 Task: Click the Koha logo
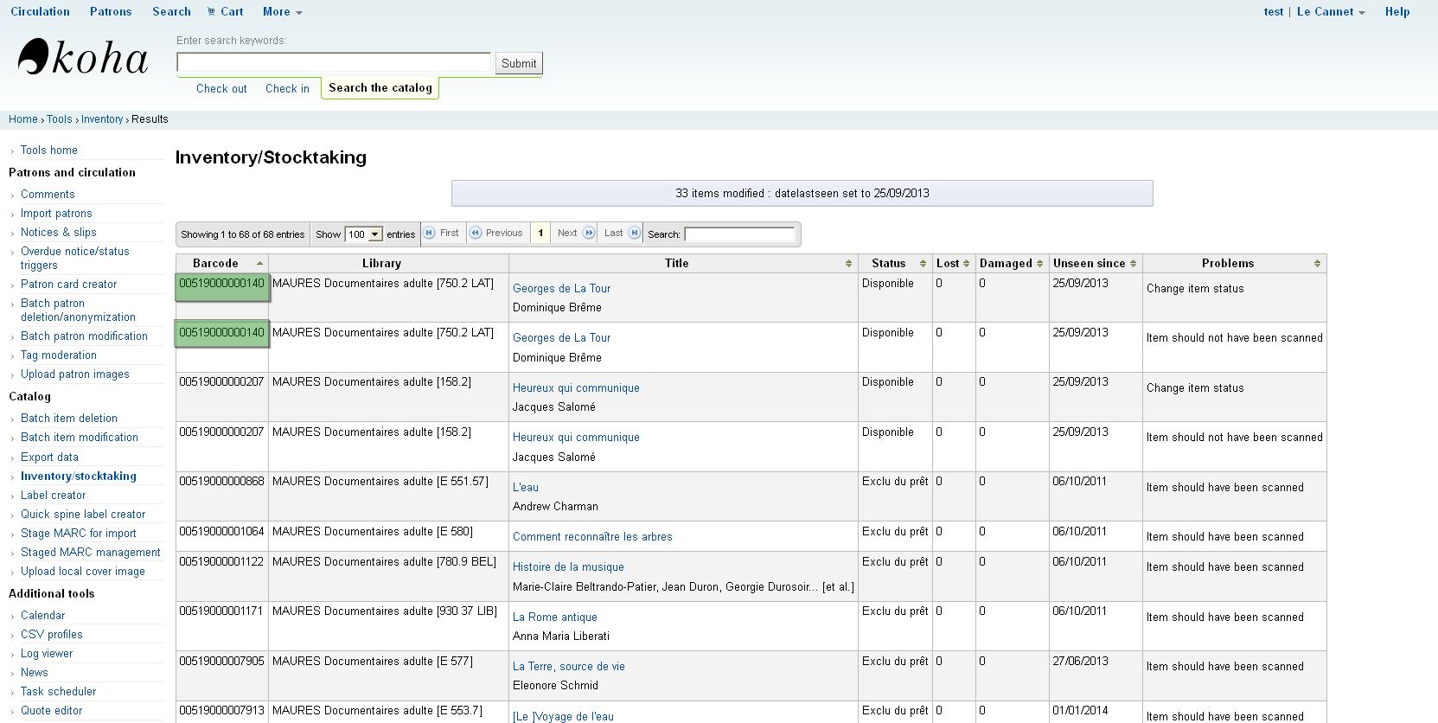pos(83,58)
